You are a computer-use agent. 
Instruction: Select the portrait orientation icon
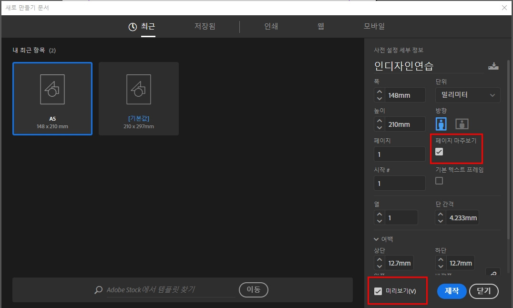click(x=441, y=123)
